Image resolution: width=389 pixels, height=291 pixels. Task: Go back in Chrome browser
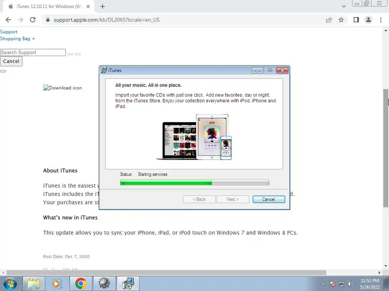coord(8,20)
